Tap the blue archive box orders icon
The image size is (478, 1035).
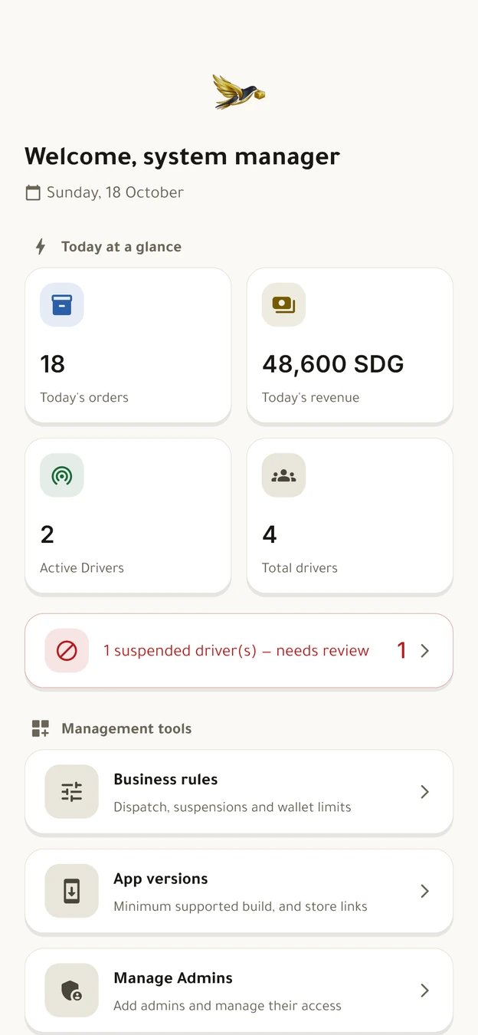(x=62, y=305)
